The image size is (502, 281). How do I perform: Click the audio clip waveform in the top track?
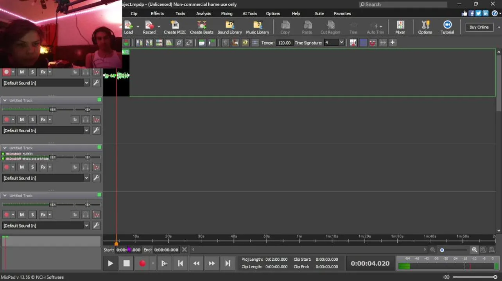(x=117, y=76)
